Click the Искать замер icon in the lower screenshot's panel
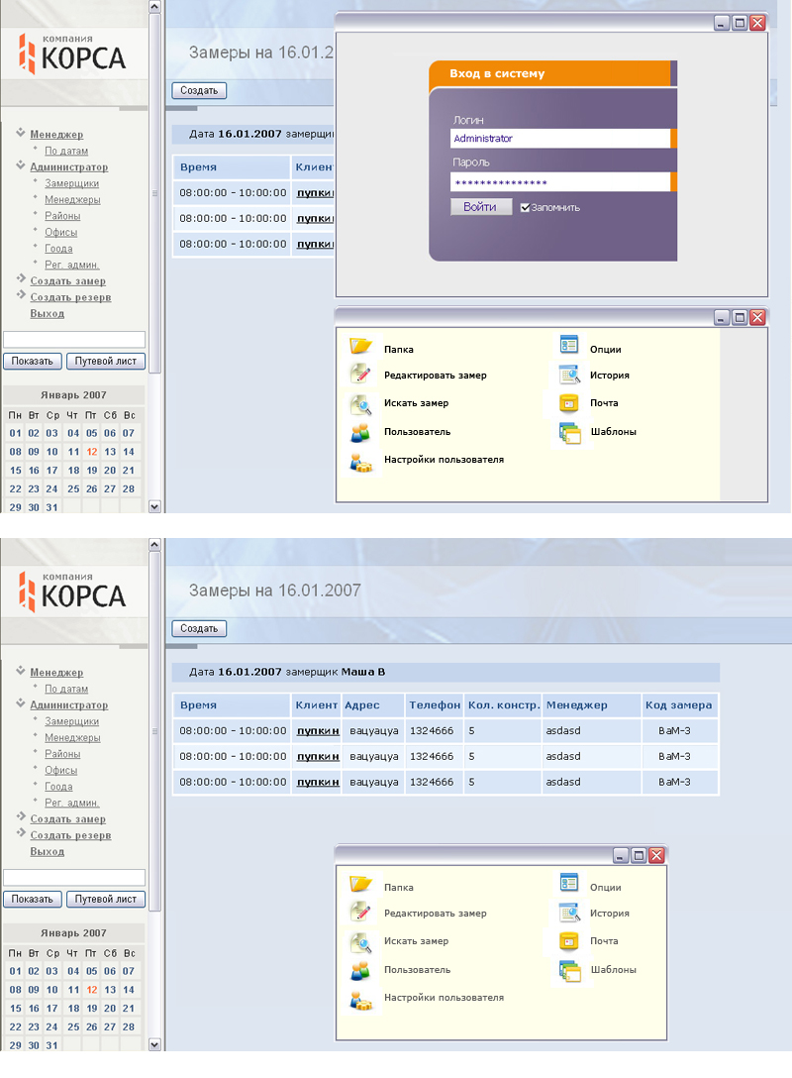This screenshot has width=792, height=1078. [x=360, y=943]
